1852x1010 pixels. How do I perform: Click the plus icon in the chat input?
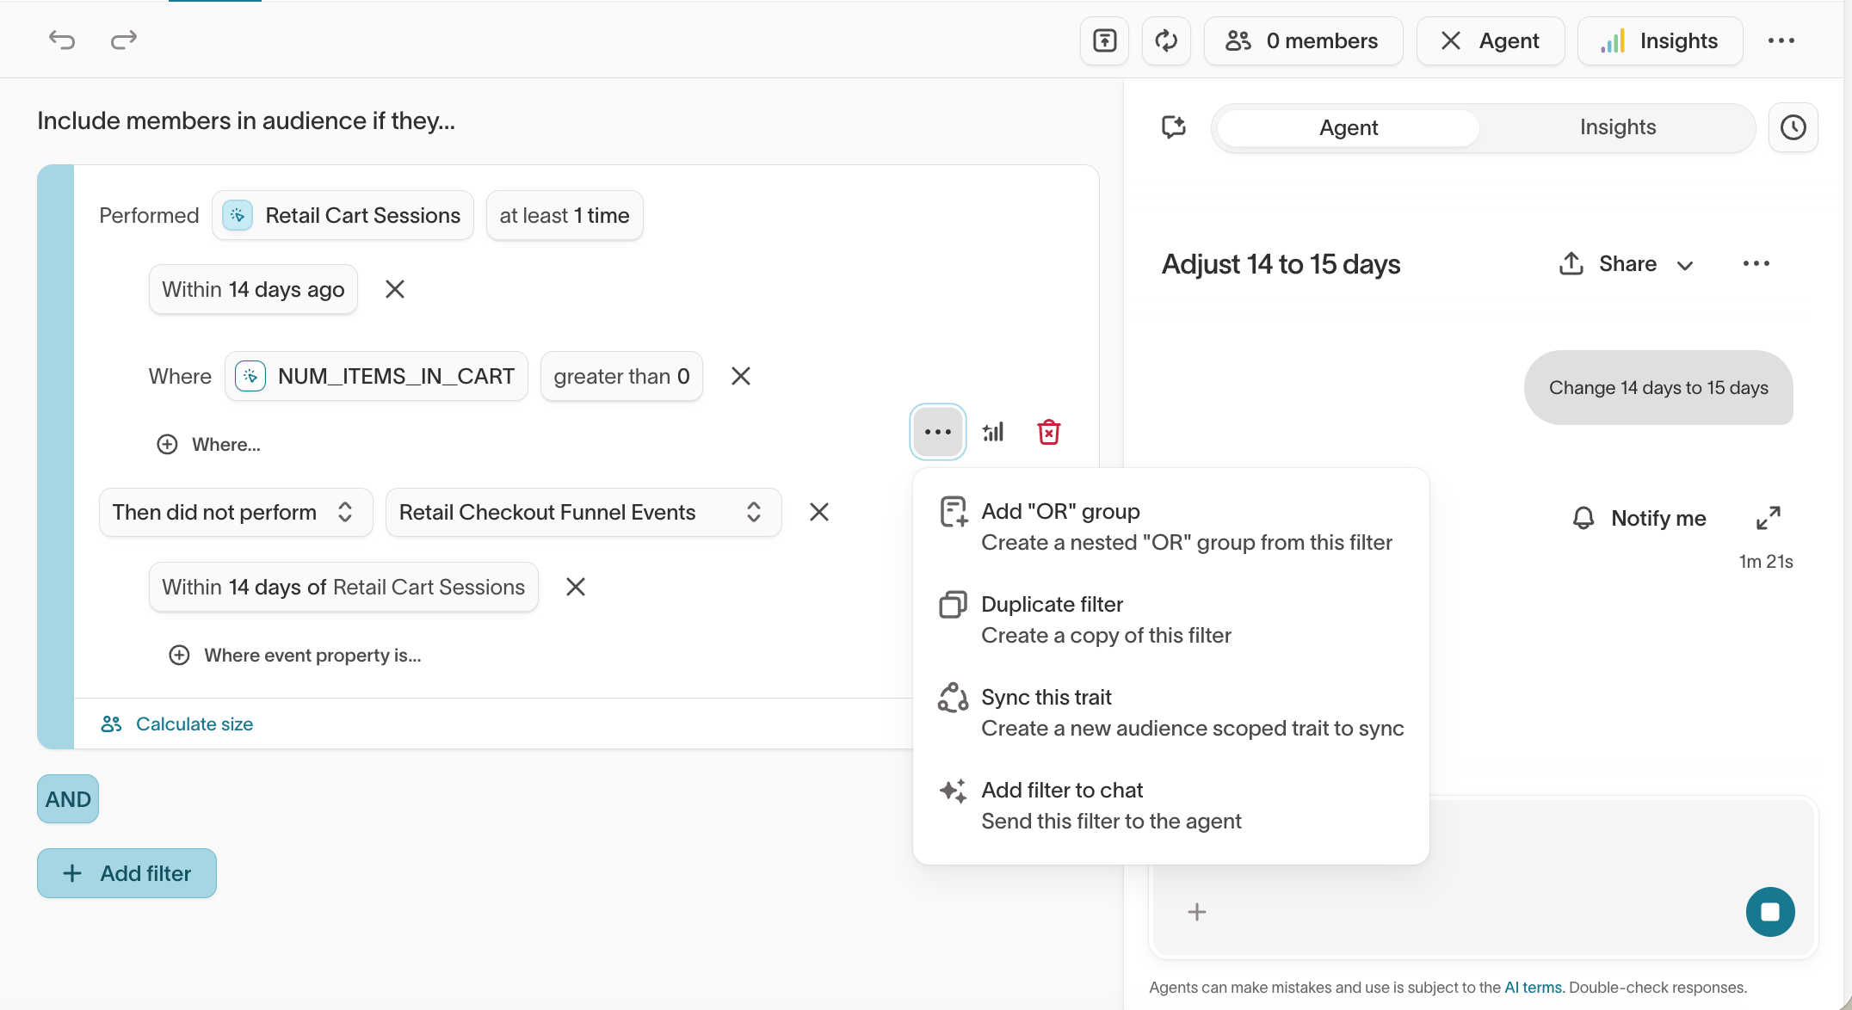pyautogui.click(x=1197, y=911)
